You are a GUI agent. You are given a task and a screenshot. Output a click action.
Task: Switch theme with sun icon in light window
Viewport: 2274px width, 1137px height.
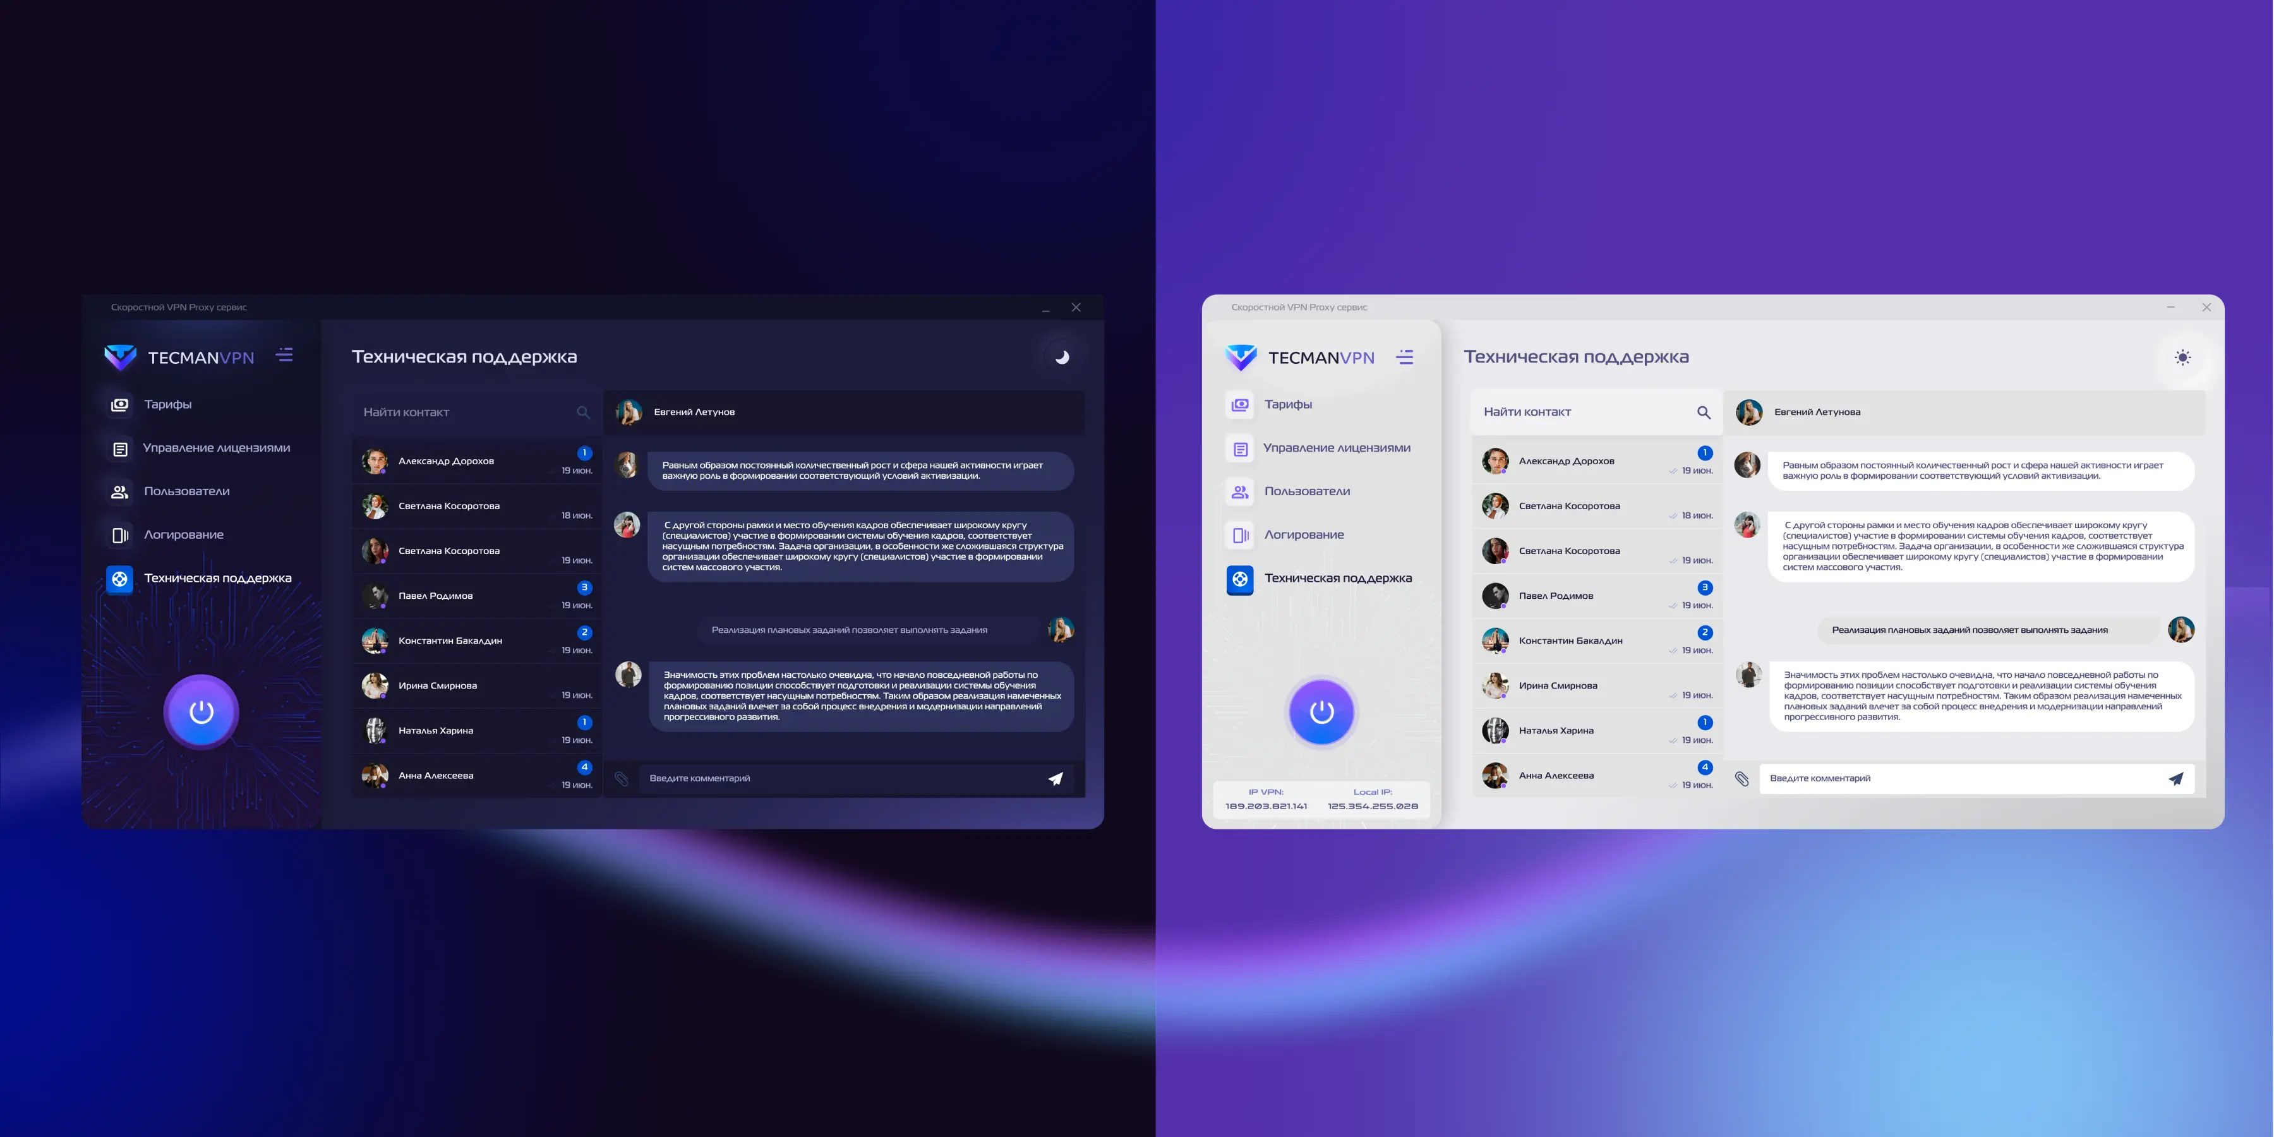(2182, 358)
